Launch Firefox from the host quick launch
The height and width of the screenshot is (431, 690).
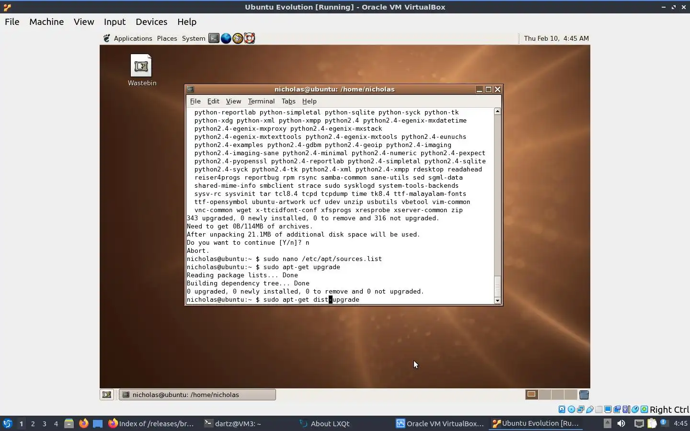point(83,423)
